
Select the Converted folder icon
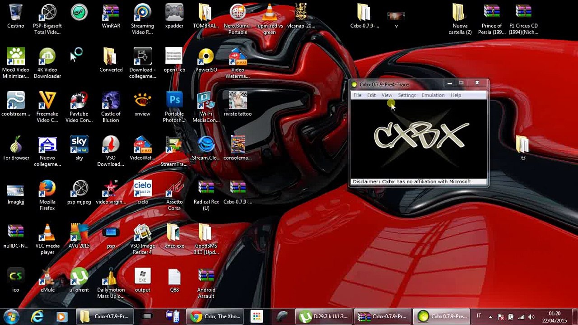(x=111, y=60)
